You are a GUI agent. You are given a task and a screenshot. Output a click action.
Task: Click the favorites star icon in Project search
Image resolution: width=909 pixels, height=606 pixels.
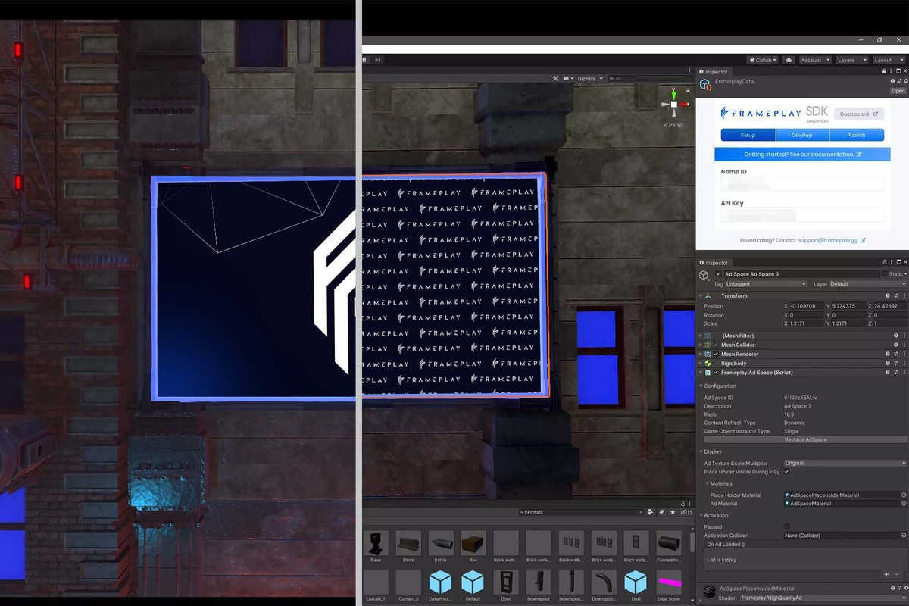click(x=673, y=512)
